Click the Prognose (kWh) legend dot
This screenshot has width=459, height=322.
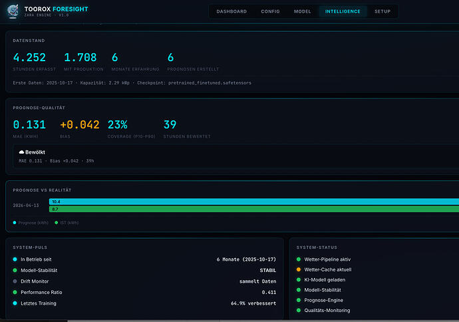tap(15, 223)
